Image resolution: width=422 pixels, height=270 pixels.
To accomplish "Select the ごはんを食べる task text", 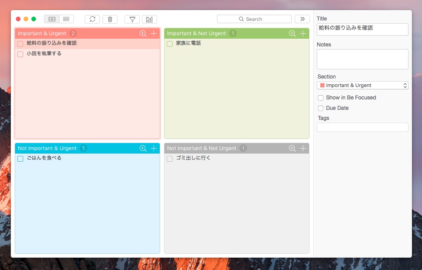I will click(x=44, y=158).
